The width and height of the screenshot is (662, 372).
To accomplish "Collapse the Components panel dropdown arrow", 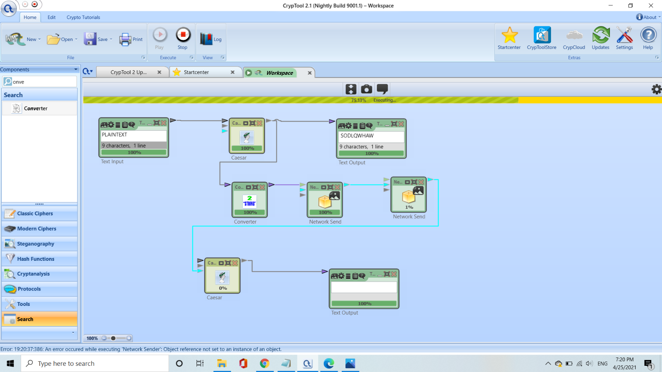I will pos(76,69).
